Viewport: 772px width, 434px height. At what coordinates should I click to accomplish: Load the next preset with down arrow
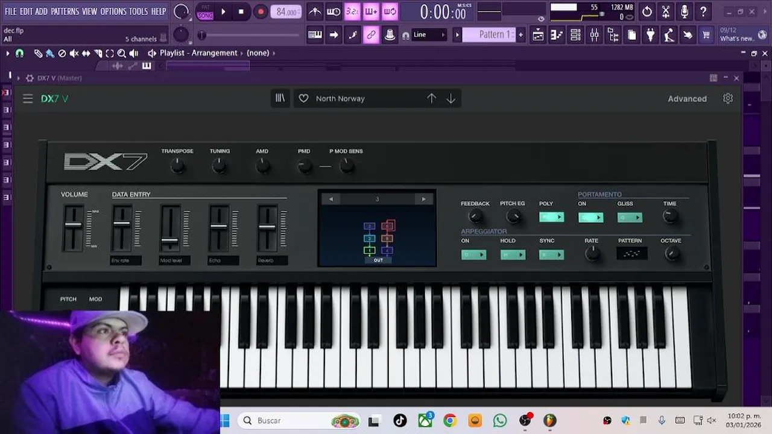click(x=451, y=98)
